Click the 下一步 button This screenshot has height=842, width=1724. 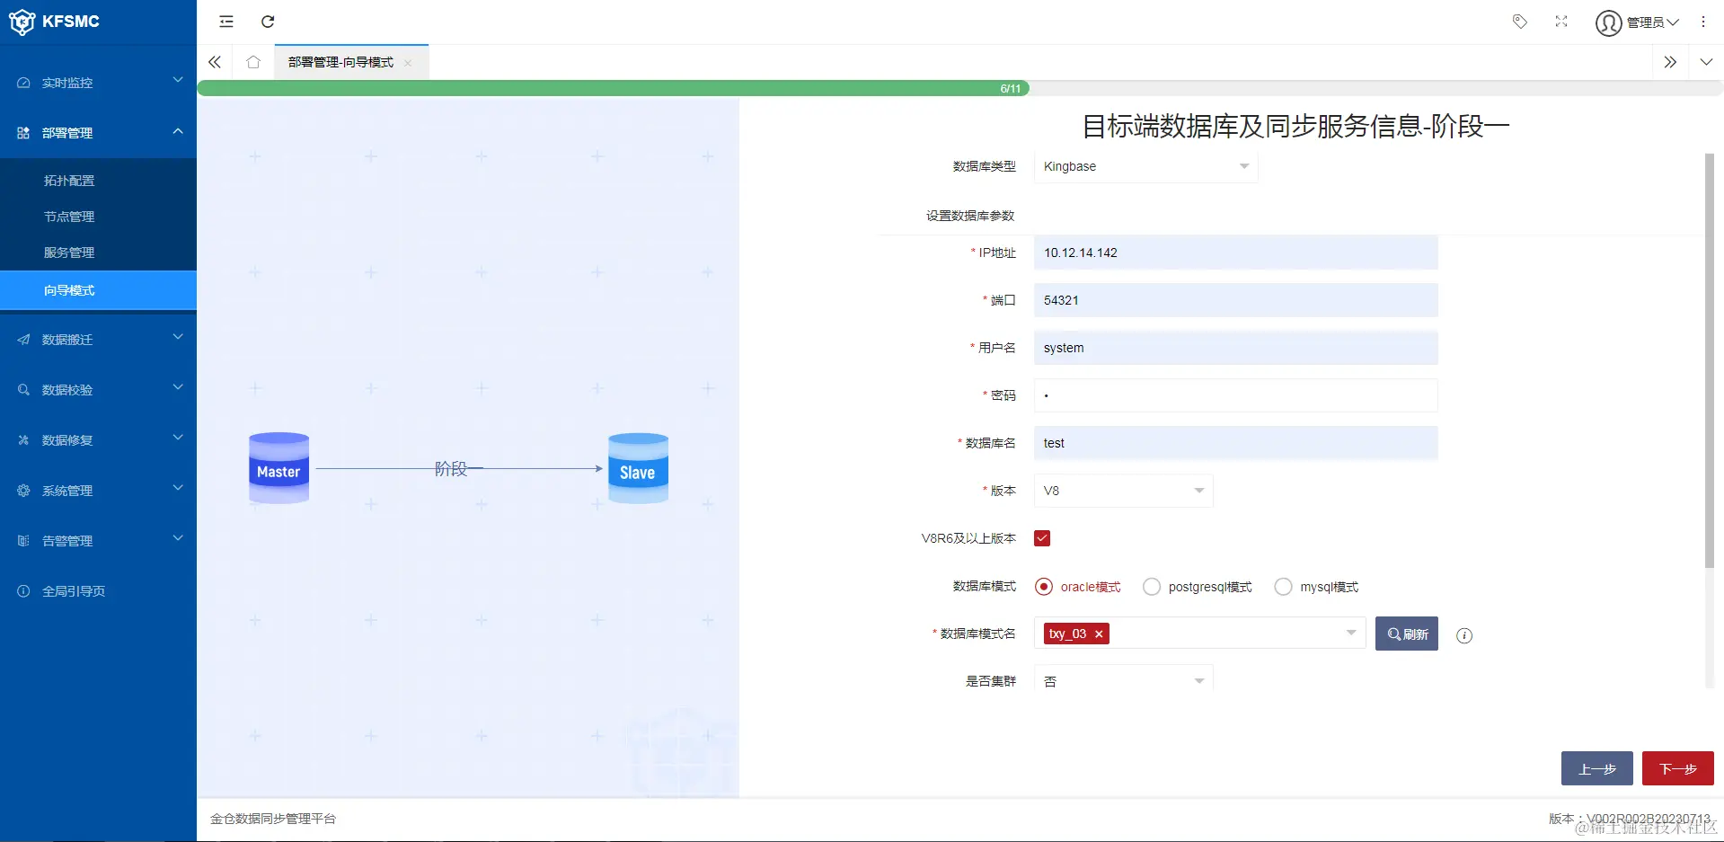tap(1678, 768)
